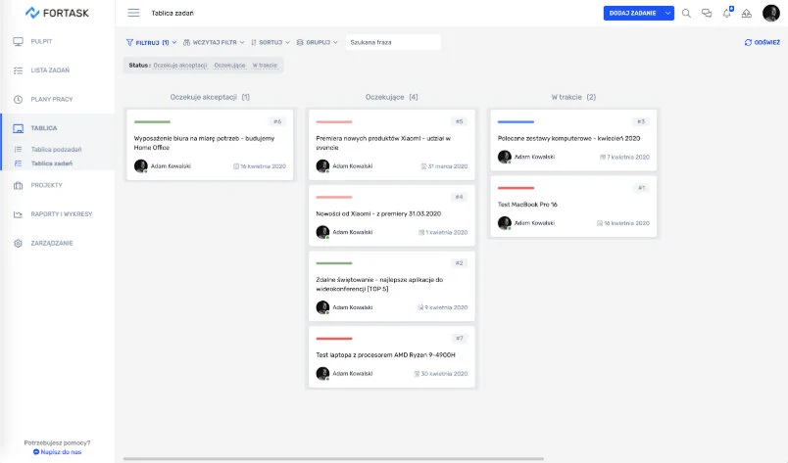Open search with the magnifier icon
This screenshot has height=463, width=788.
[x=686, y=14]
